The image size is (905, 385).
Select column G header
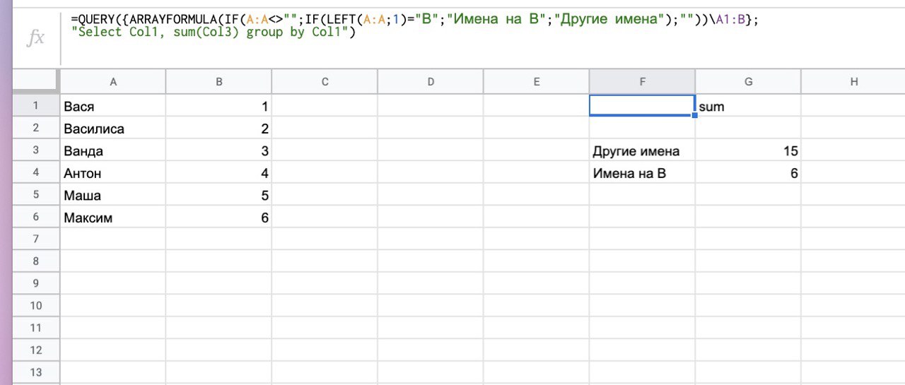pos(748,82)
